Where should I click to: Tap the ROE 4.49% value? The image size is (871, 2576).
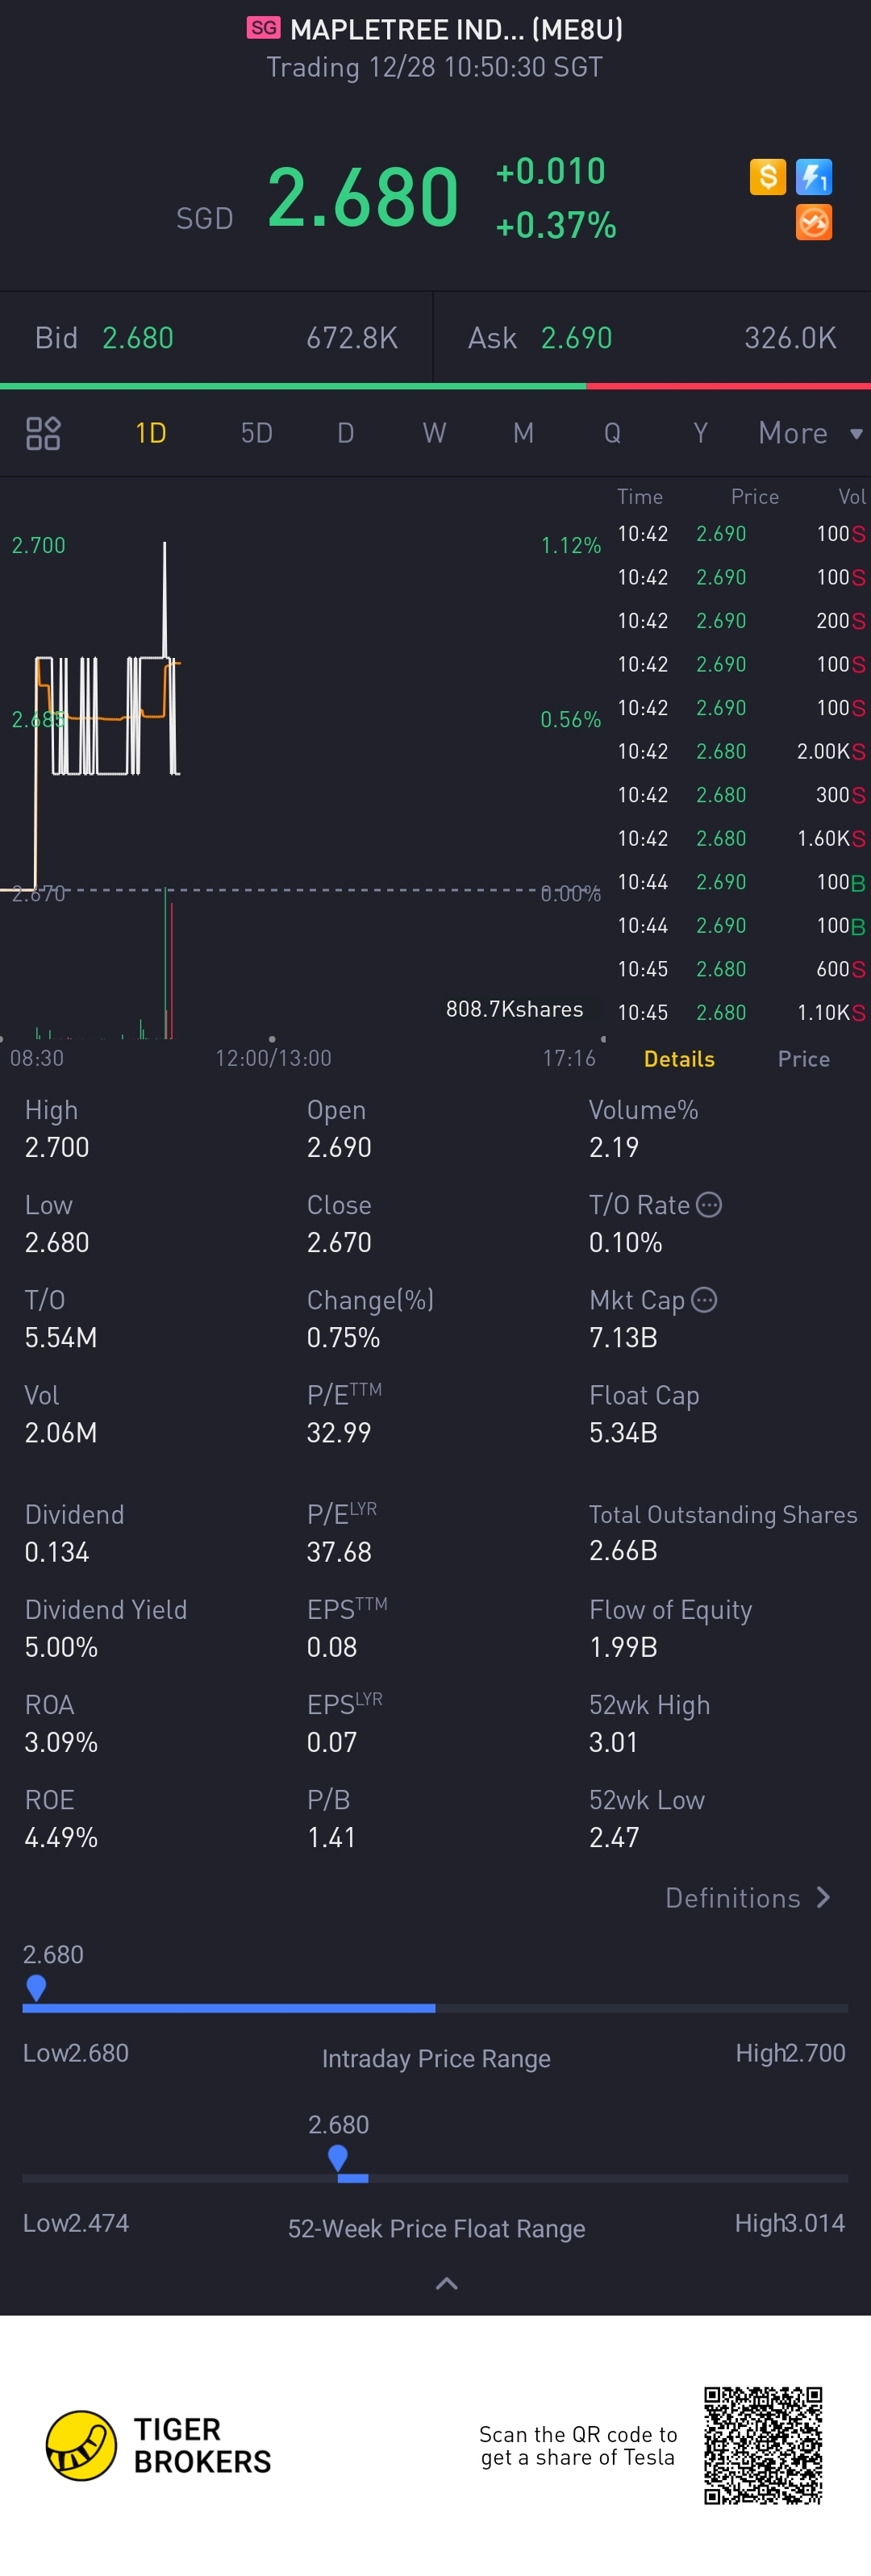click(61, 1837)
